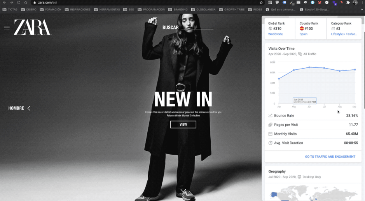The width and height of the screenshot is (365, 201).
Task: Open the DISEÑO bookmarks folder
Action: click(29, 10)
